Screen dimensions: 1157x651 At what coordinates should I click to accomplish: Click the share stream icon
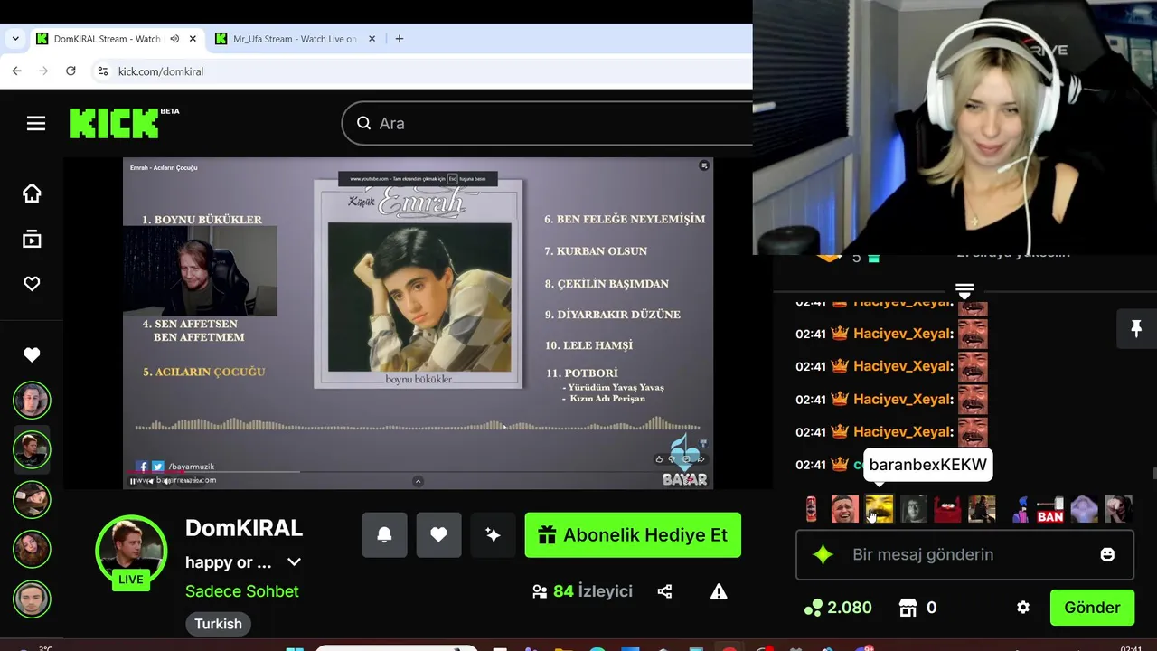click(x=664, y=591)
